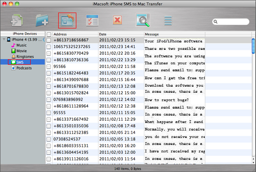Click the add folder toolbar icon

pos(42,21)
